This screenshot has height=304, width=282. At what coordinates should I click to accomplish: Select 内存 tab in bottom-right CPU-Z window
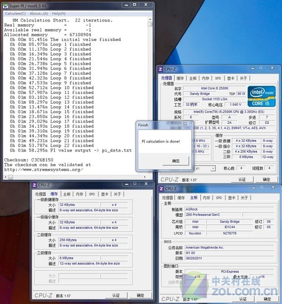point(206,198)
